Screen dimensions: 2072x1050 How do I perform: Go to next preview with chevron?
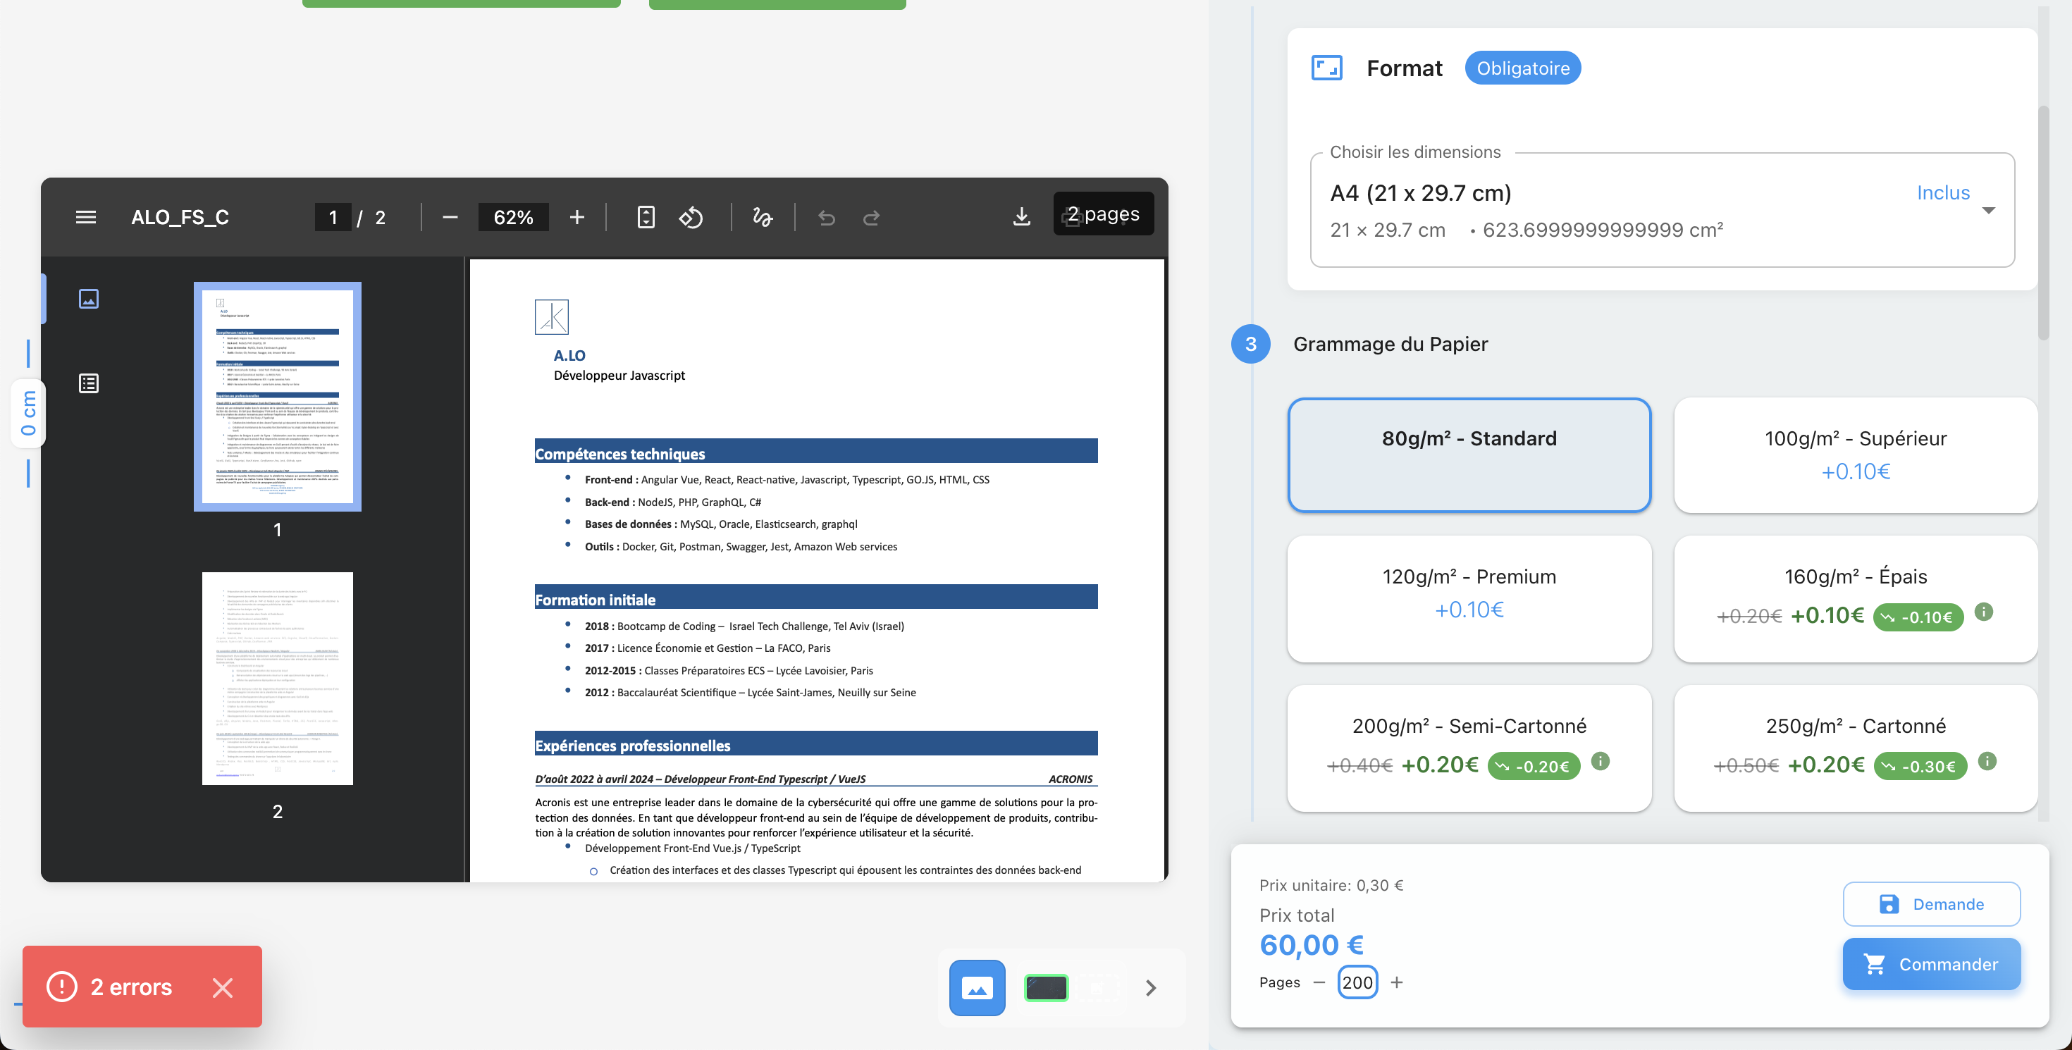1150,987
